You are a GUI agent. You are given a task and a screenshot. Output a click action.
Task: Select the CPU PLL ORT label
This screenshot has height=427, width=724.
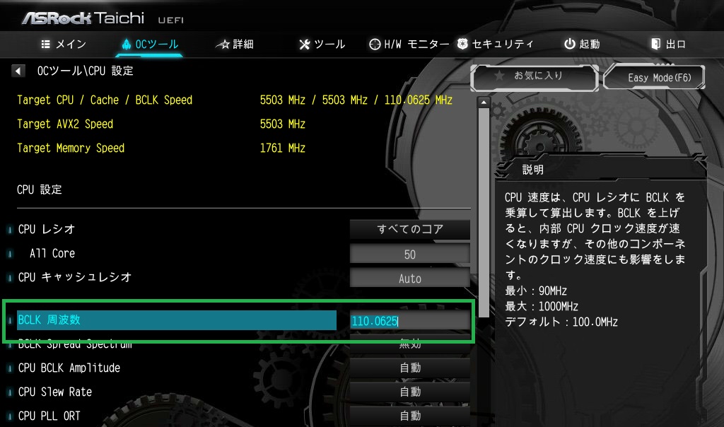(49, 416)
